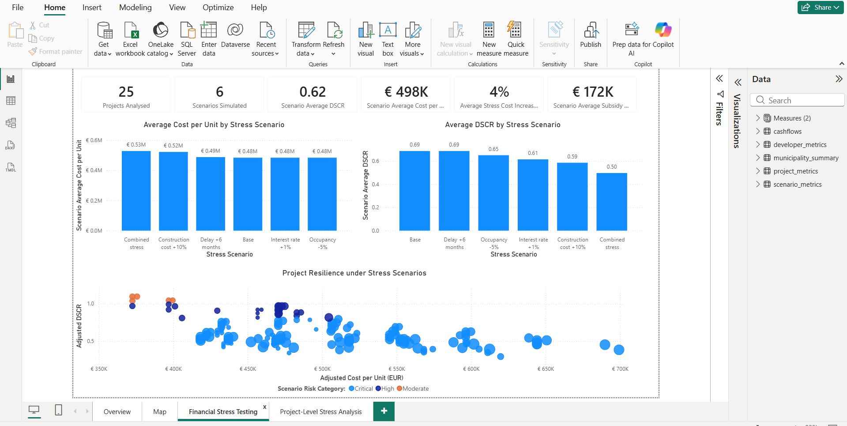Open DAX query view
The height and width of the screenshot is (426, 847).
(11, 145)
